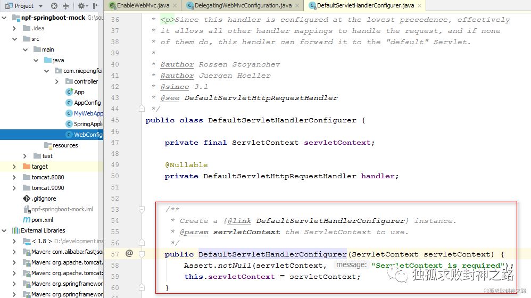Open the .gitignore file
Screen dimensions: 531x298
pyautogui.click(x=44, y=198)
